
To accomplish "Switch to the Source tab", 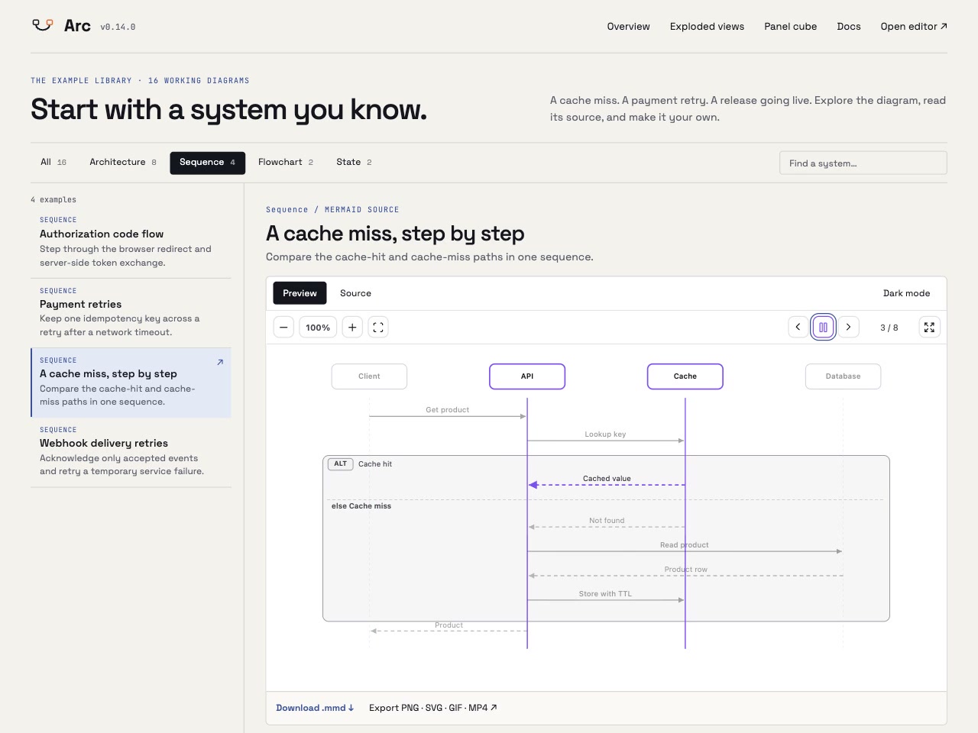I will coord(355,293).
